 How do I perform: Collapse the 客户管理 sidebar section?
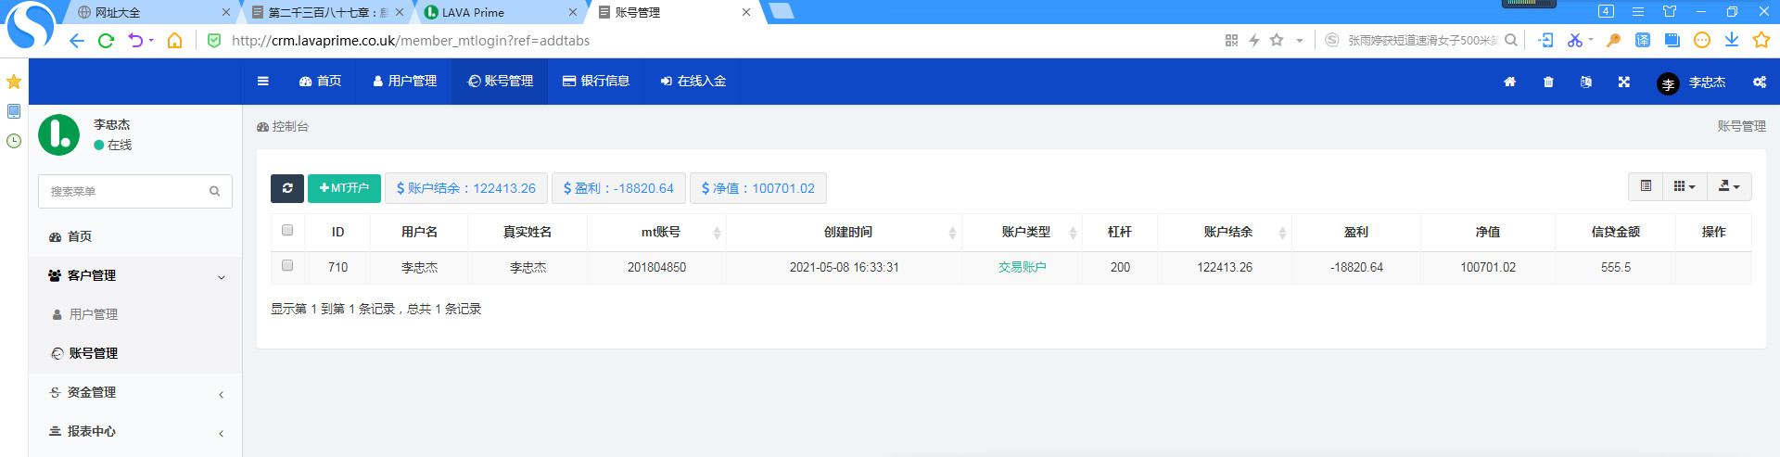135,275
